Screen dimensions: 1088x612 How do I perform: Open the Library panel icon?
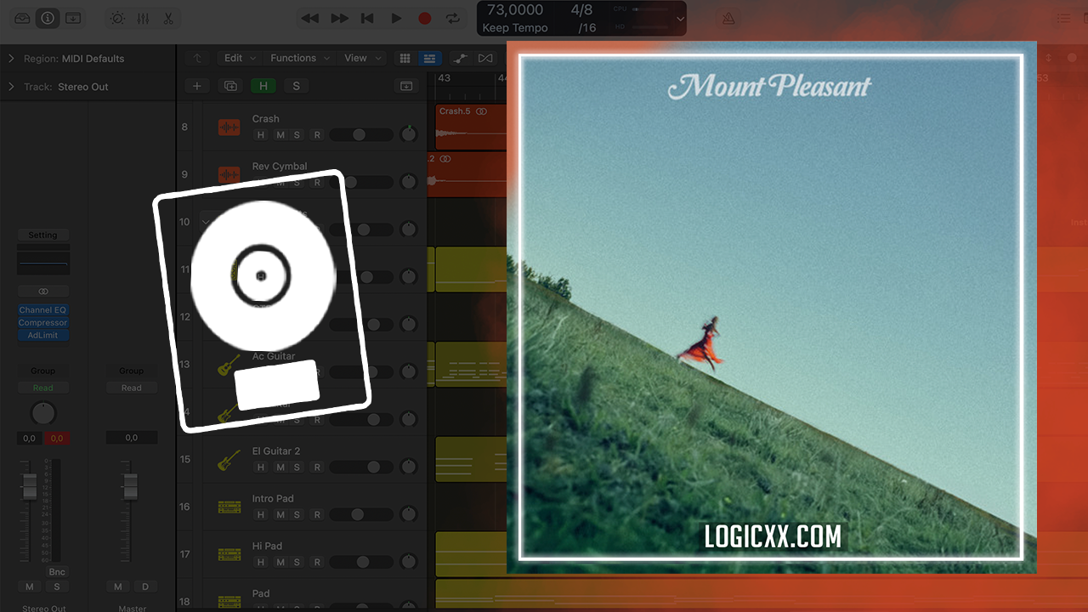(22, 18)
